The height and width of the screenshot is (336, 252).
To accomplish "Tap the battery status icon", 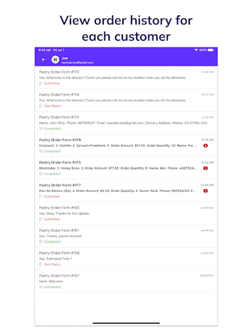I will tap(211, 50).
